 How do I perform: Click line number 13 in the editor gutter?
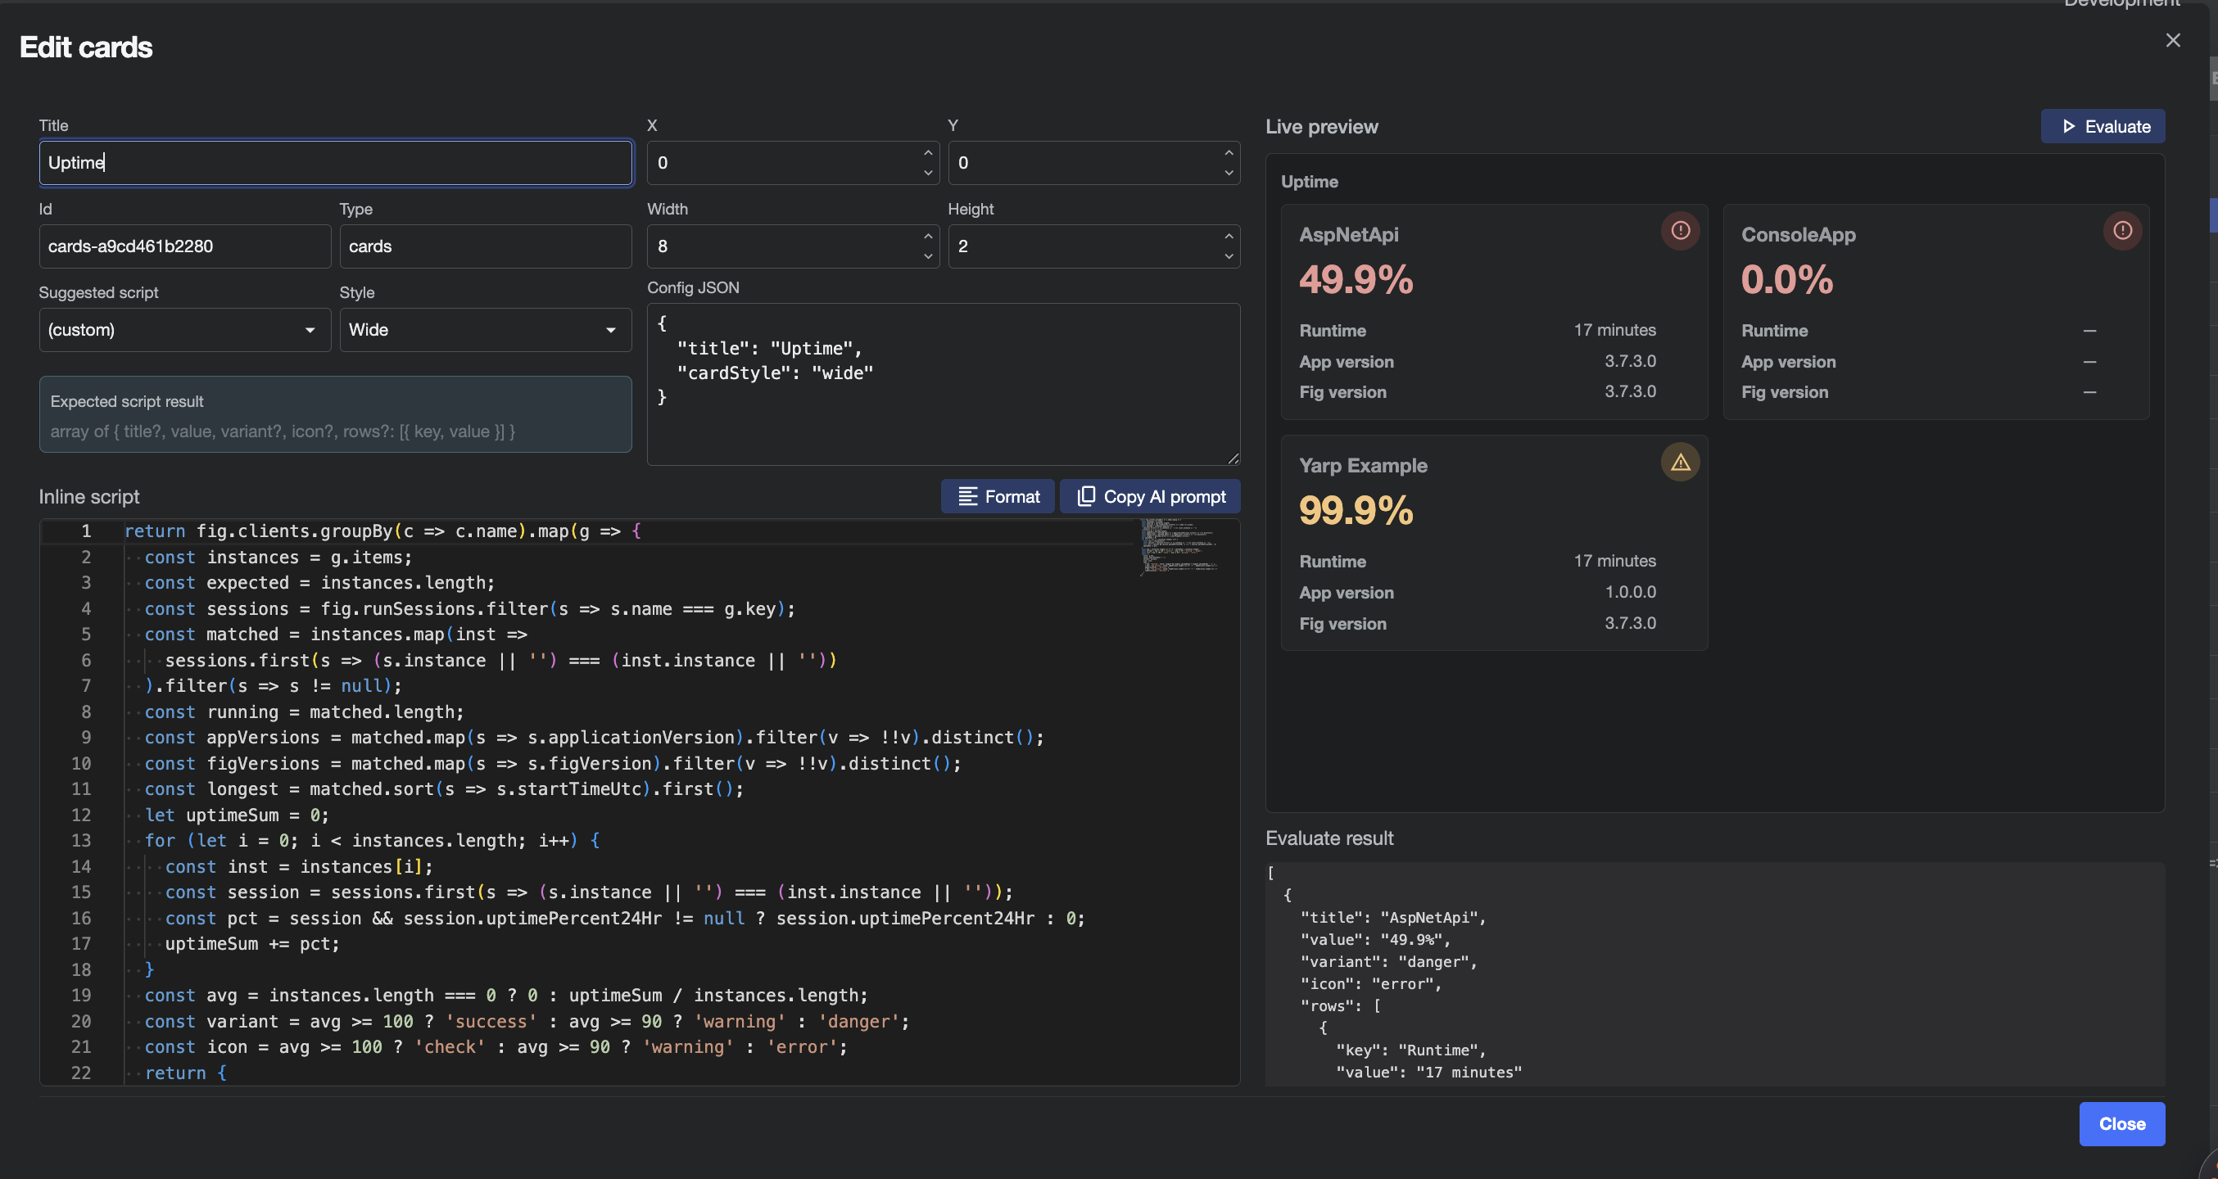tap(81, 841)
